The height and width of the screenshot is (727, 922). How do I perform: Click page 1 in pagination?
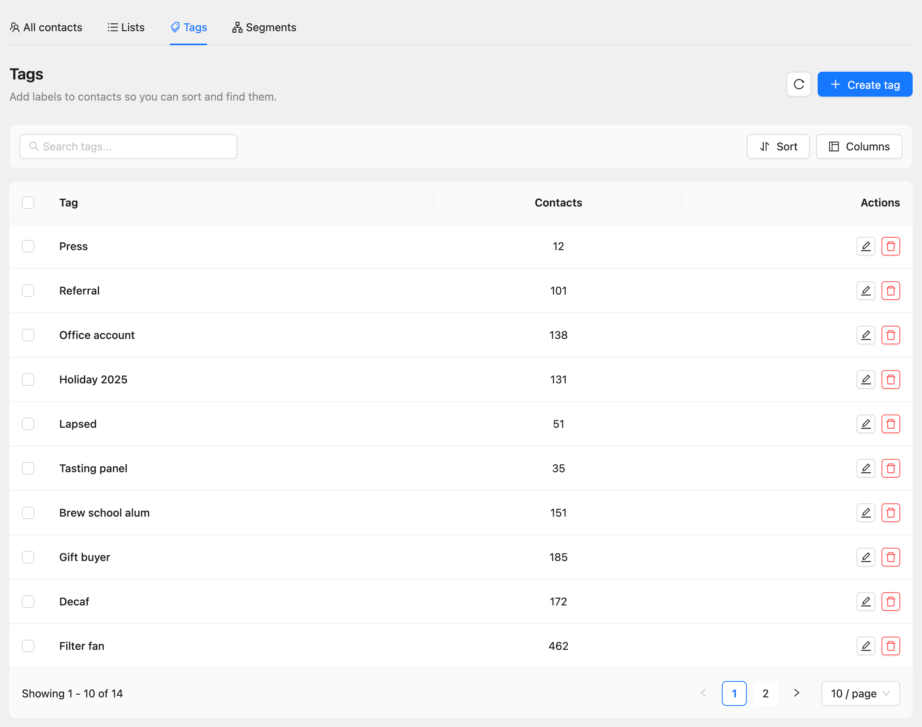pos(734,693)
